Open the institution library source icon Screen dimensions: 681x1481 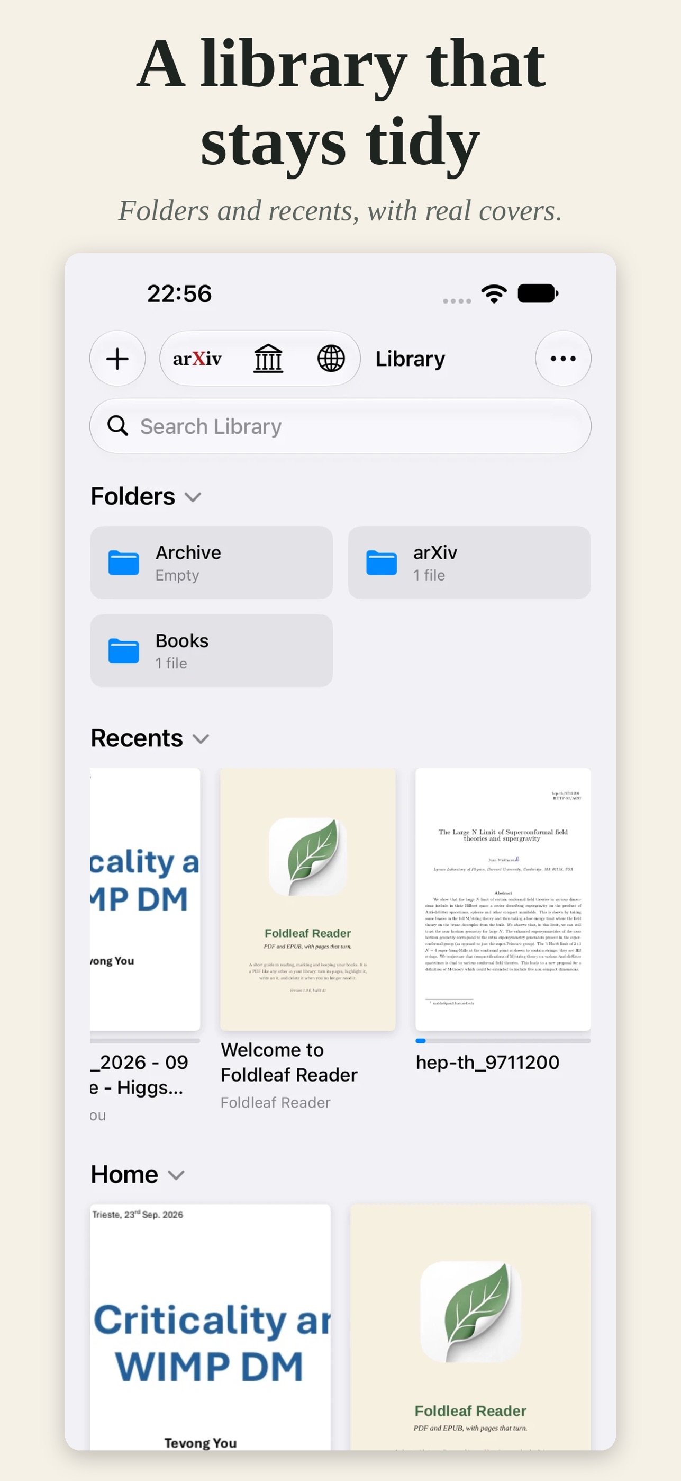pos(268,359)
